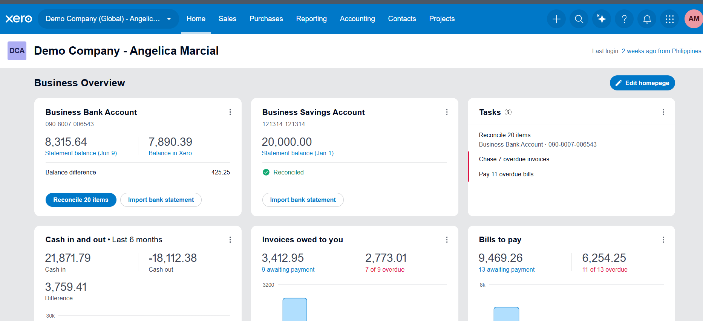Expand the Demo Company organisation dropdown

tap(108, 19)
